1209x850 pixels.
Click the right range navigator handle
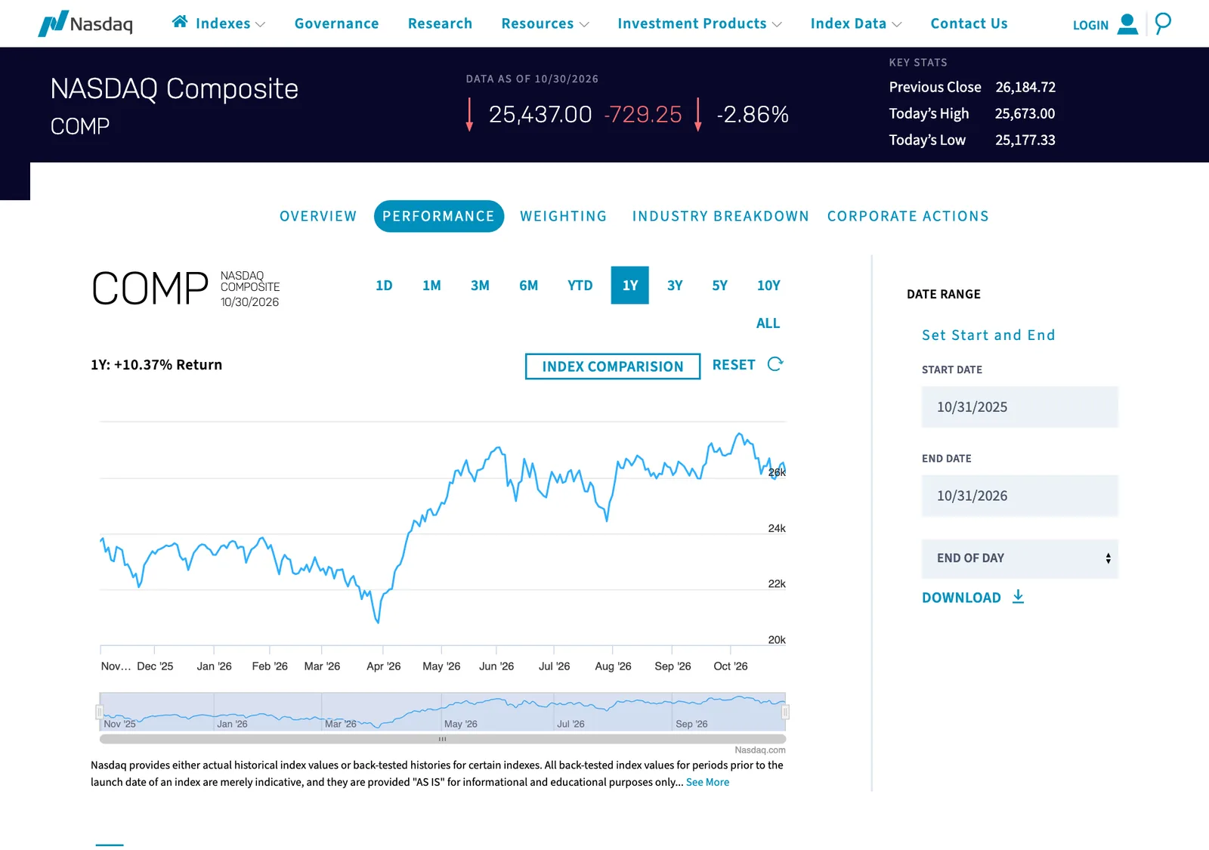point(785,712)
